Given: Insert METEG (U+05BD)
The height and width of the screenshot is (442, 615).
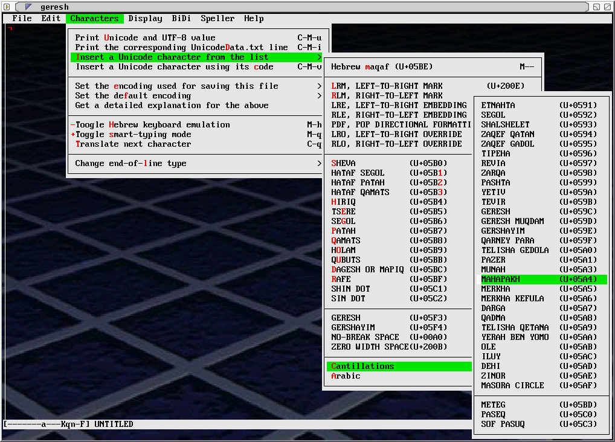Looking at the screenshot, I should [x=541, y=405].
